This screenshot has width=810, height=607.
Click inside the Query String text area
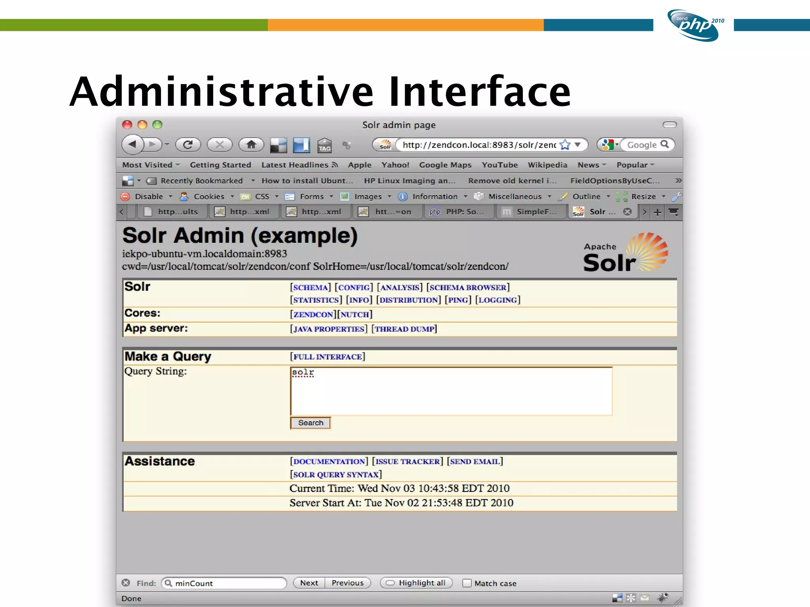coord(451,391)
